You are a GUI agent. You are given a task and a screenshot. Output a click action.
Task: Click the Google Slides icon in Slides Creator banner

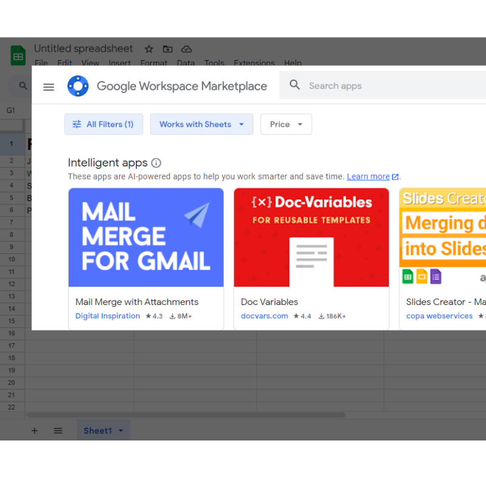pos(422,276)
